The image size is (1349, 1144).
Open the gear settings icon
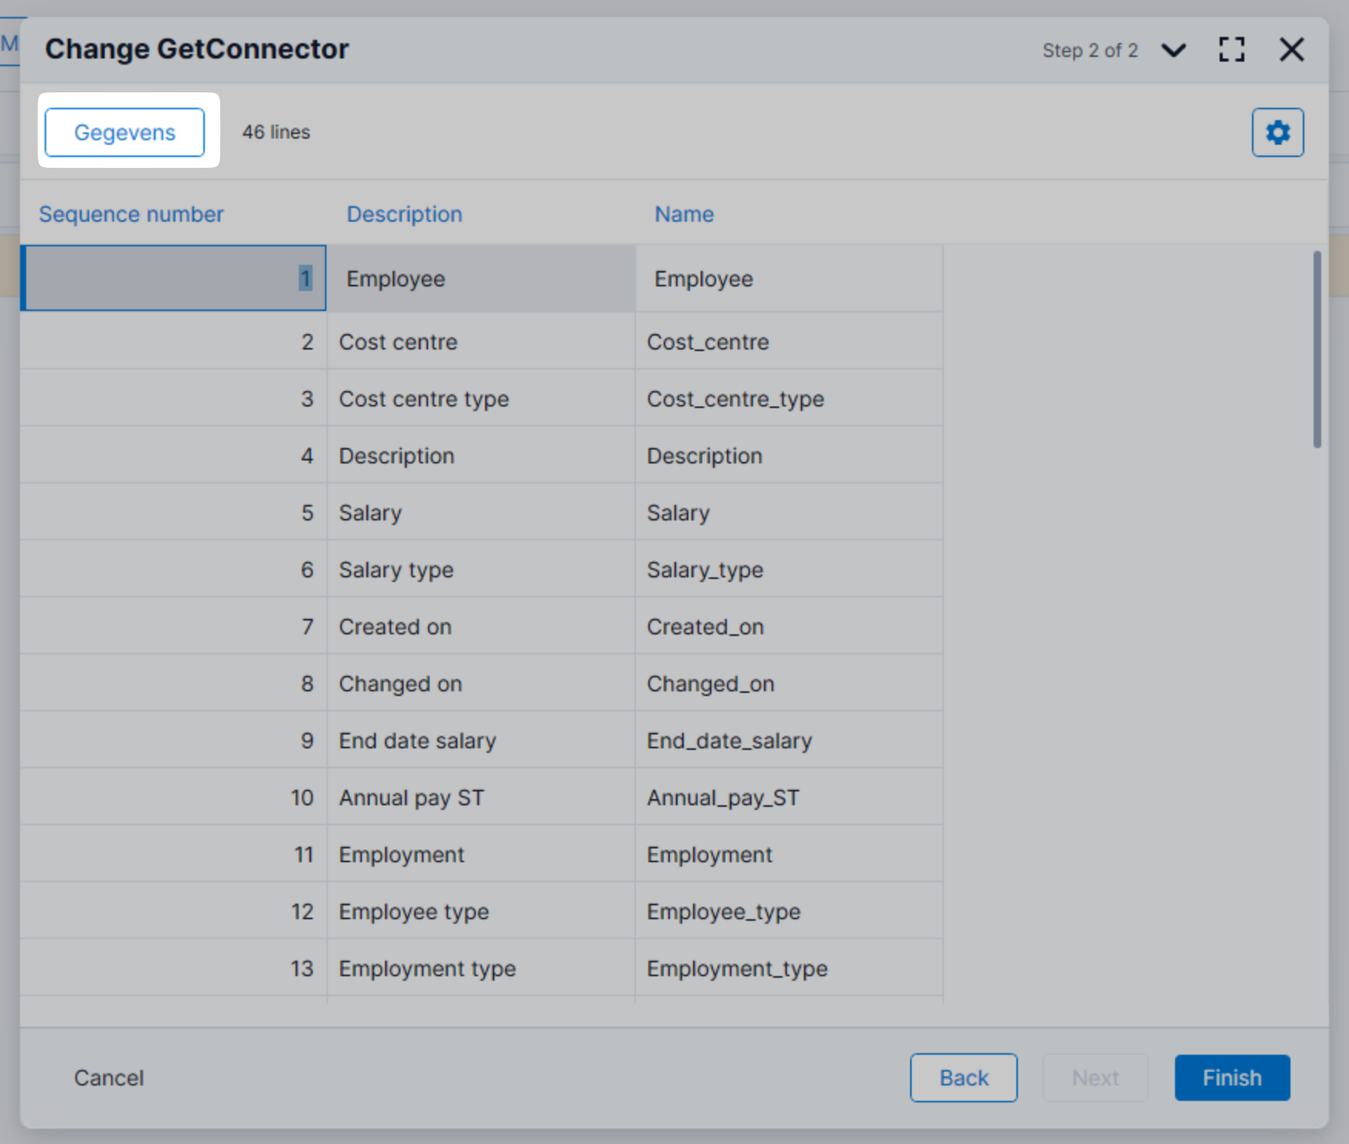point(1277,132)
